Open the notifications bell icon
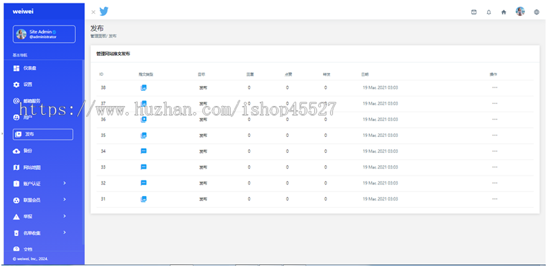 pyautogui.click(x=488, y=12)
